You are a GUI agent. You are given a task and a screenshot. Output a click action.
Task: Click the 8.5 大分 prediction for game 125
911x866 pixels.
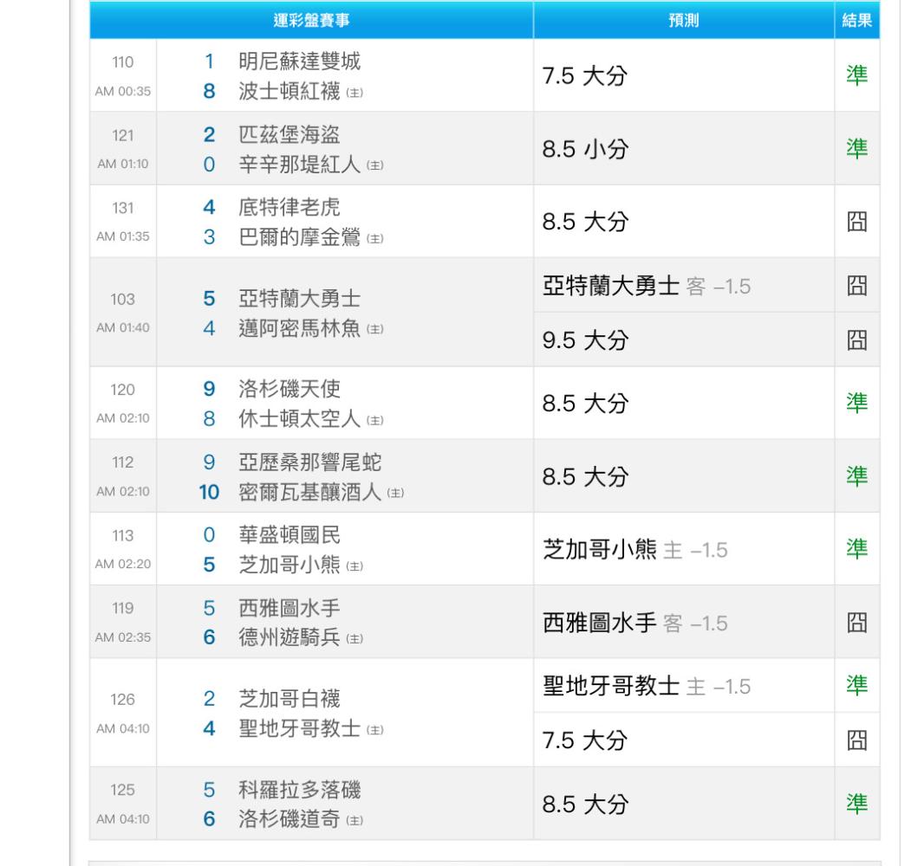pos(586,805)
